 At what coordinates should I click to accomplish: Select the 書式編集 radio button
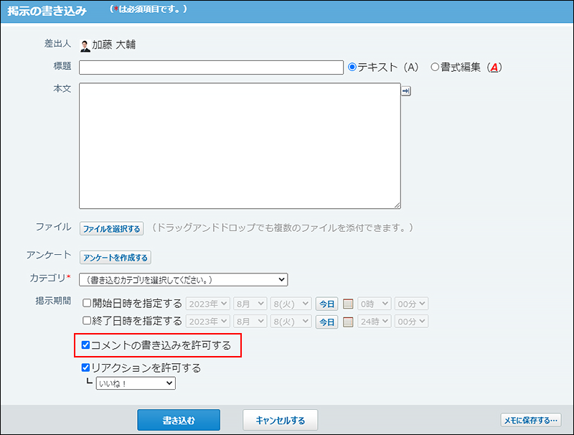pos(435,67)
